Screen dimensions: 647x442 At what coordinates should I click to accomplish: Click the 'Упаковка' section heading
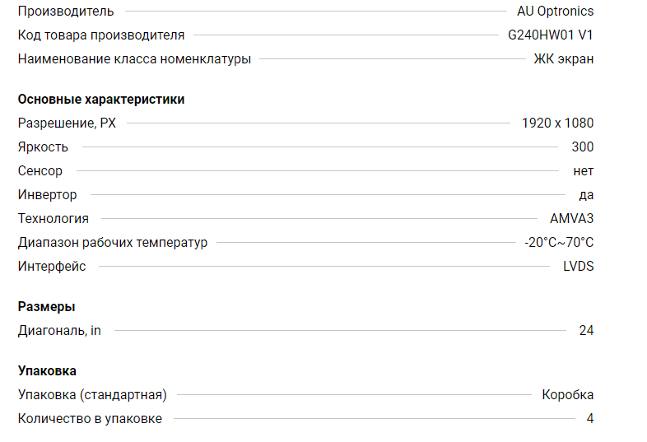pos(47,370)
